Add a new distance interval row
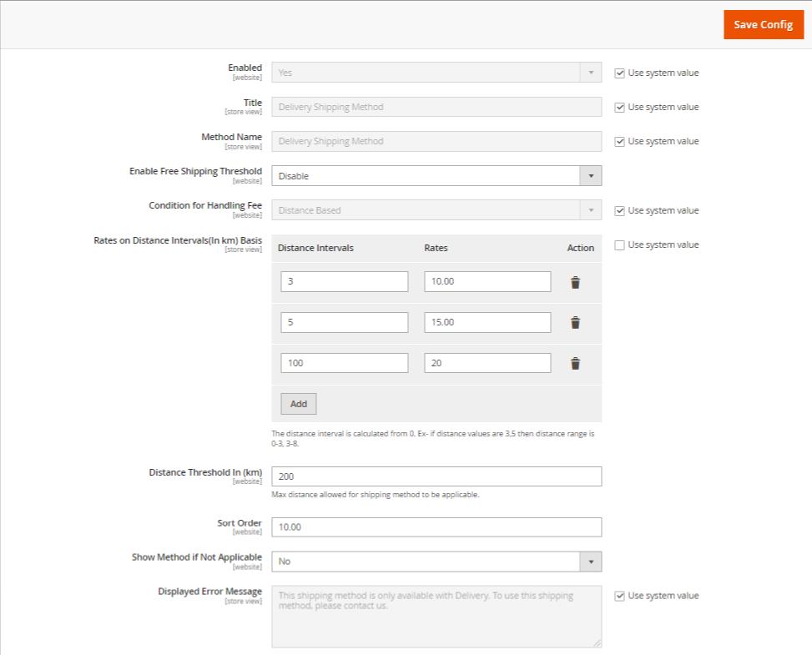The width and height of the screenshot is (812, 655). (299, 404)
